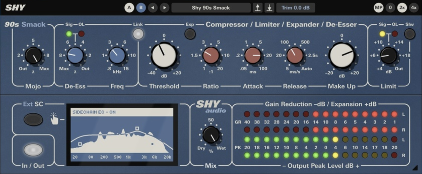Click the Mix 'Wet' label
Screen dimensions: 422x174
tap(221, 148)
